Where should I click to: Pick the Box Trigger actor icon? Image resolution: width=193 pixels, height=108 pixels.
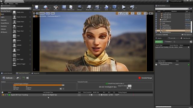pos(14,59)
